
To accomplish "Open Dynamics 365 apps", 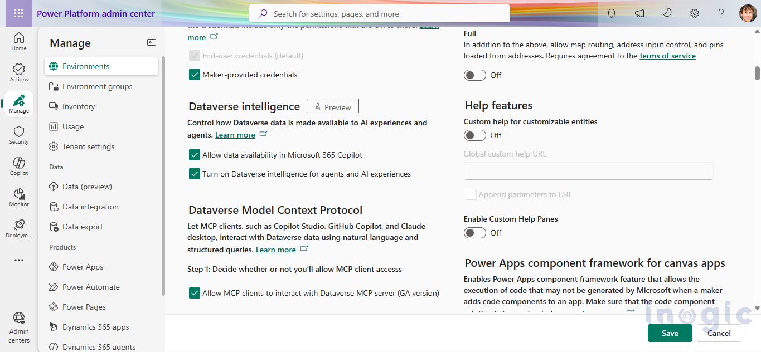I will [101, 327].
